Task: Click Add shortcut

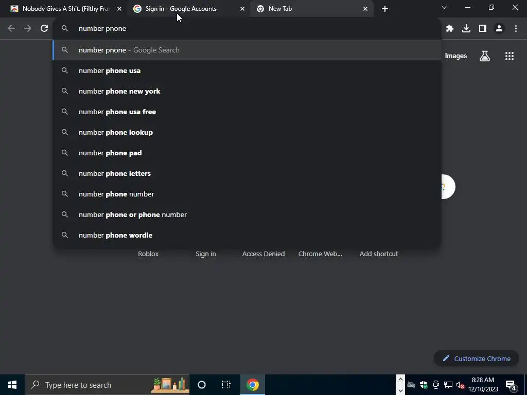Action: point(379,254)
